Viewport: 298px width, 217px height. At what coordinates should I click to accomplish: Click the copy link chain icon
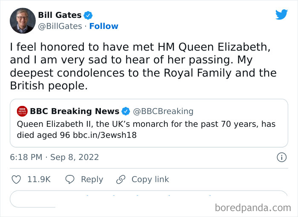[121, 180]
